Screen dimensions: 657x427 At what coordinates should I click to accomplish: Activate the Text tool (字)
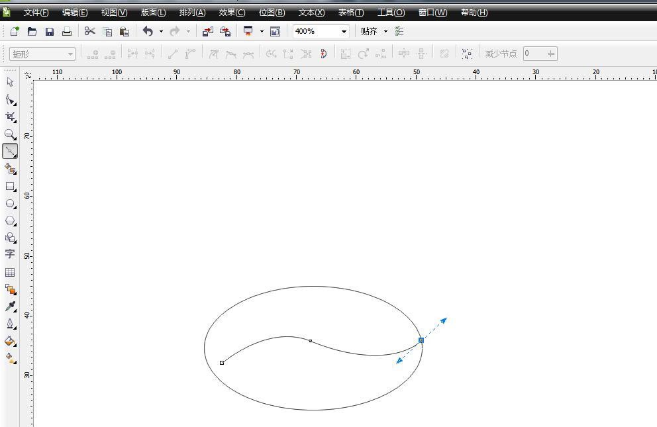point(10,254)
